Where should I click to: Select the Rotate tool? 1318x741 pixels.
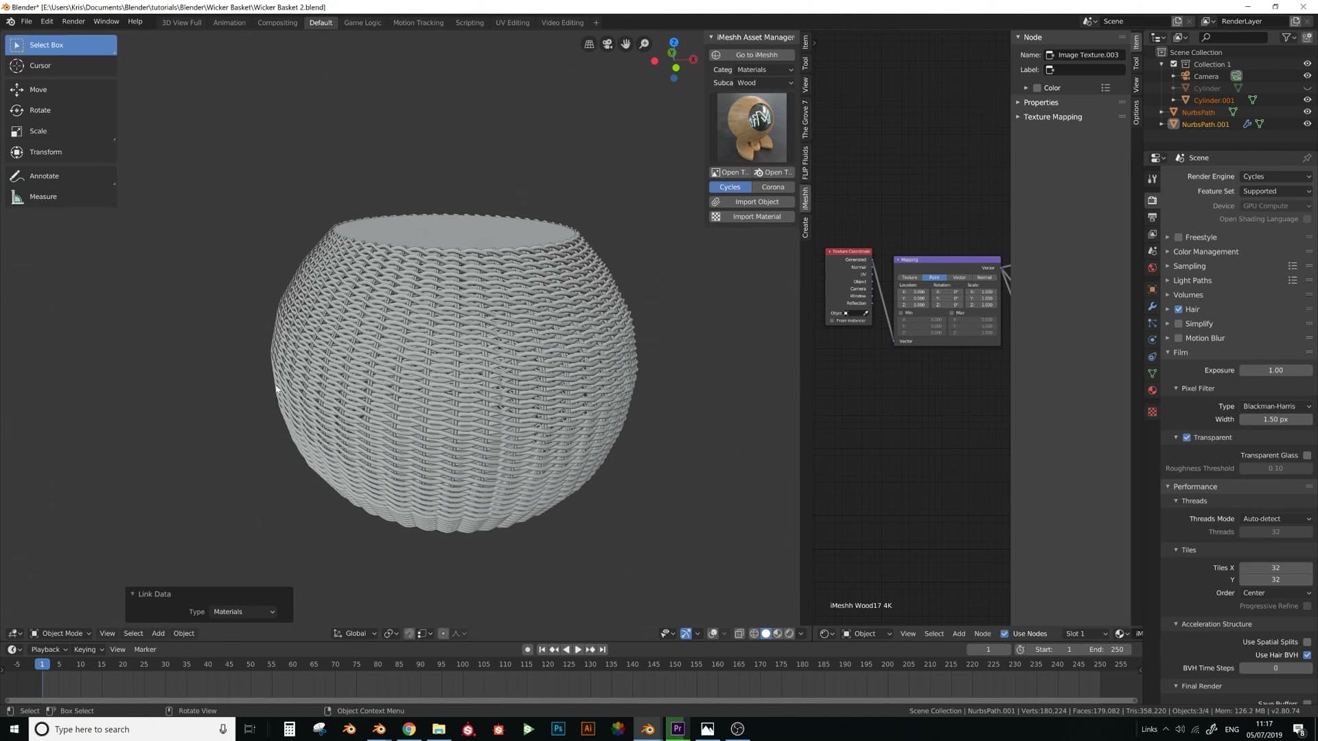pos(60,110)
